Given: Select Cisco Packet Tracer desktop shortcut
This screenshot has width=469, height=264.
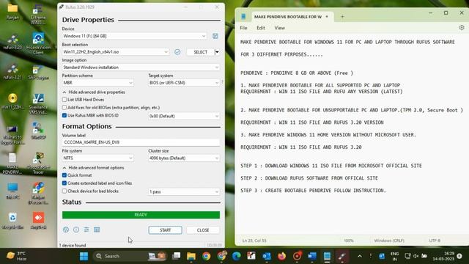Looking at the screenshot, I should point(38,163).
